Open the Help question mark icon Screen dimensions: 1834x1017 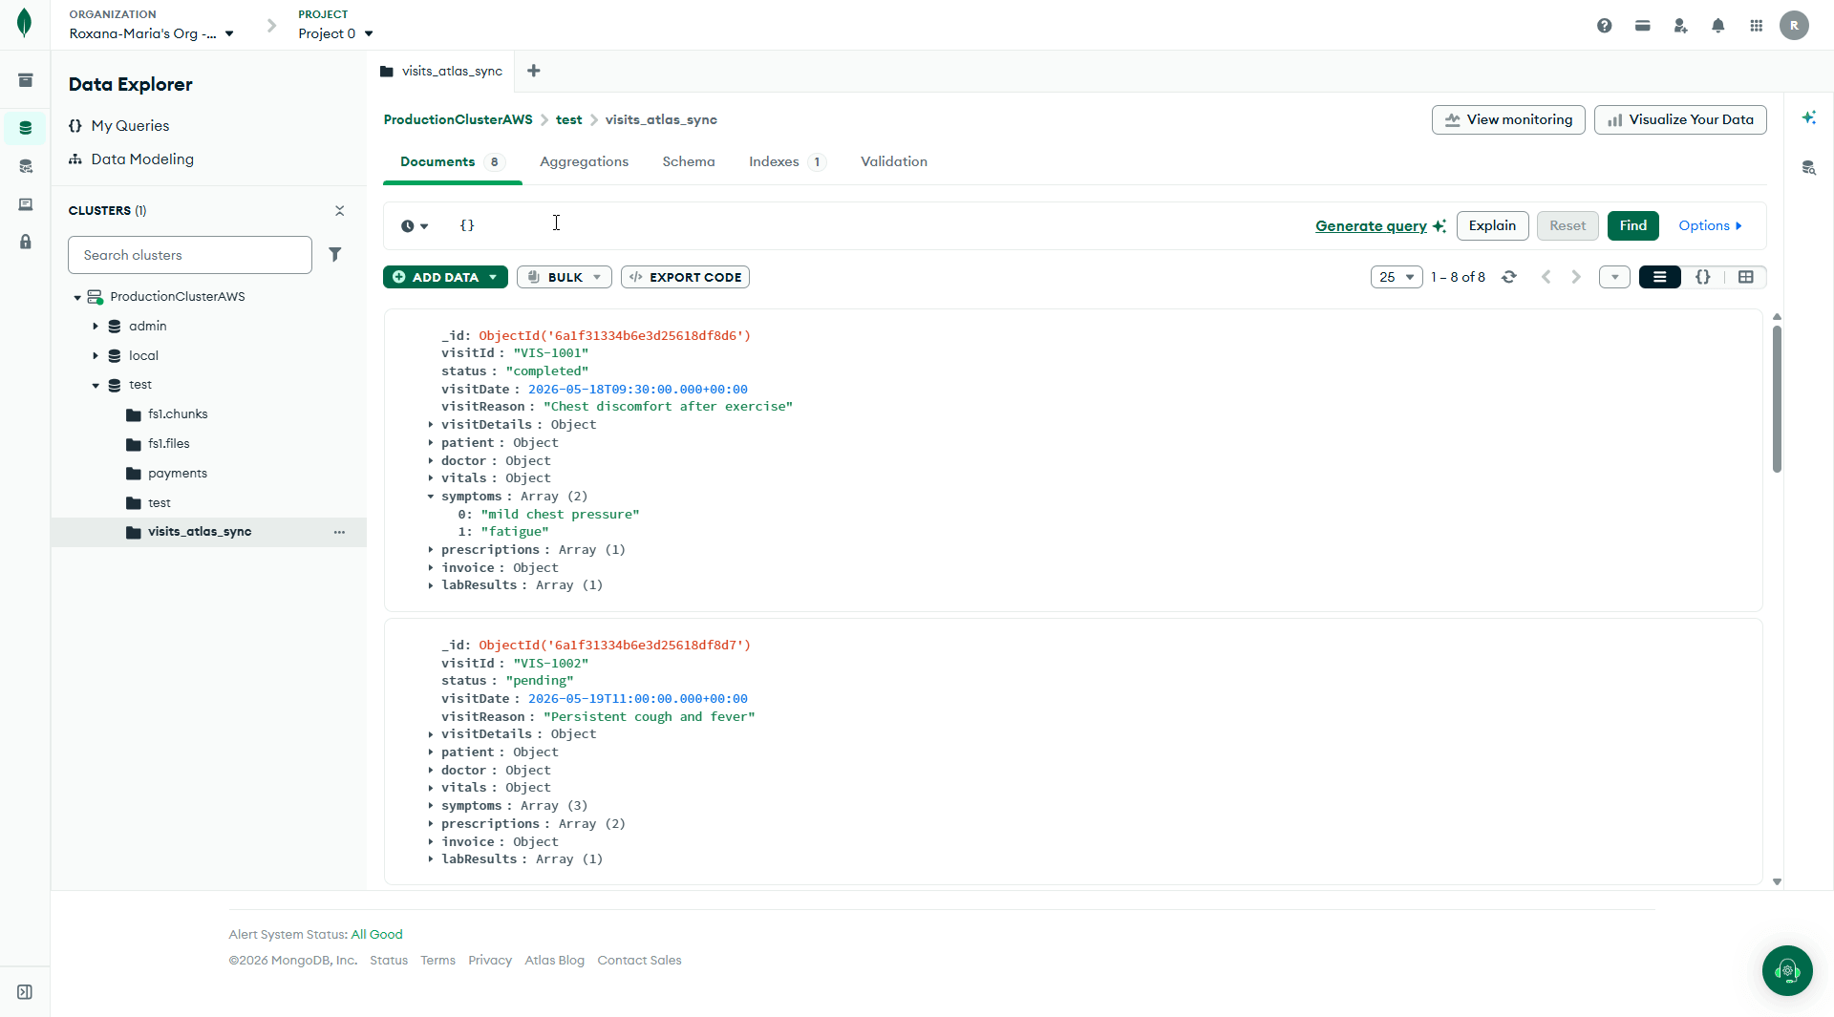pyautogui.click(x=1604, y=26)
